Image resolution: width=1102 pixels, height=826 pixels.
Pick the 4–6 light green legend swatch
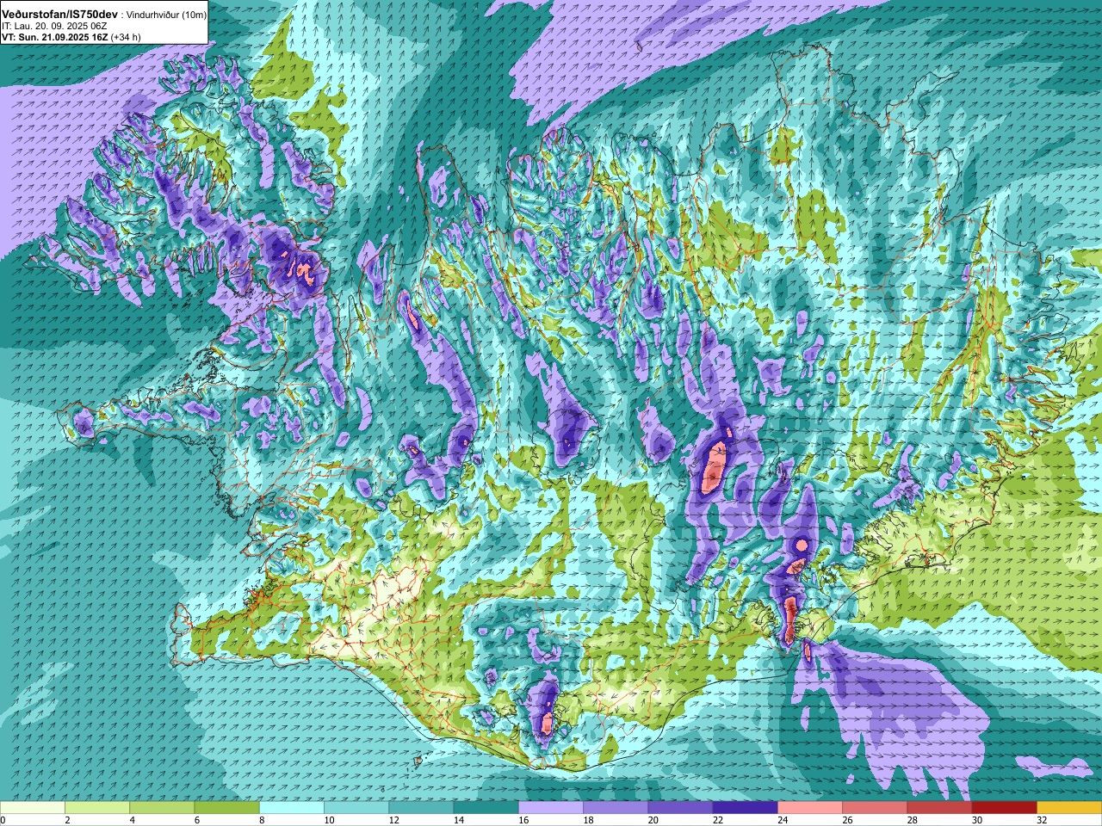(x=162, y=808)
